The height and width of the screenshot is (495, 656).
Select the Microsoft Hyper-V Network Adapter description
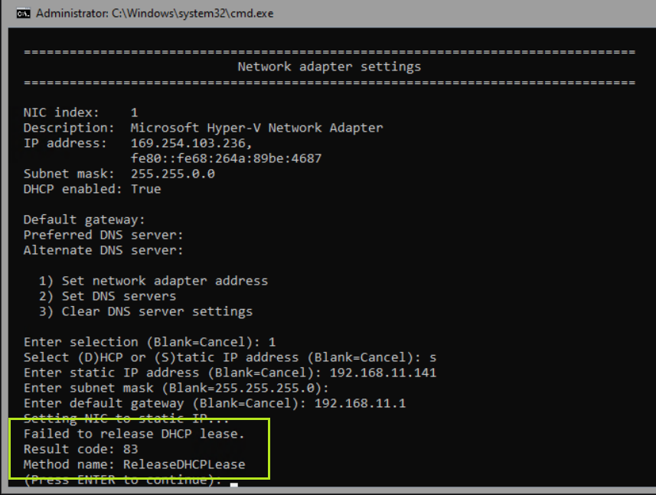(256, 128)
